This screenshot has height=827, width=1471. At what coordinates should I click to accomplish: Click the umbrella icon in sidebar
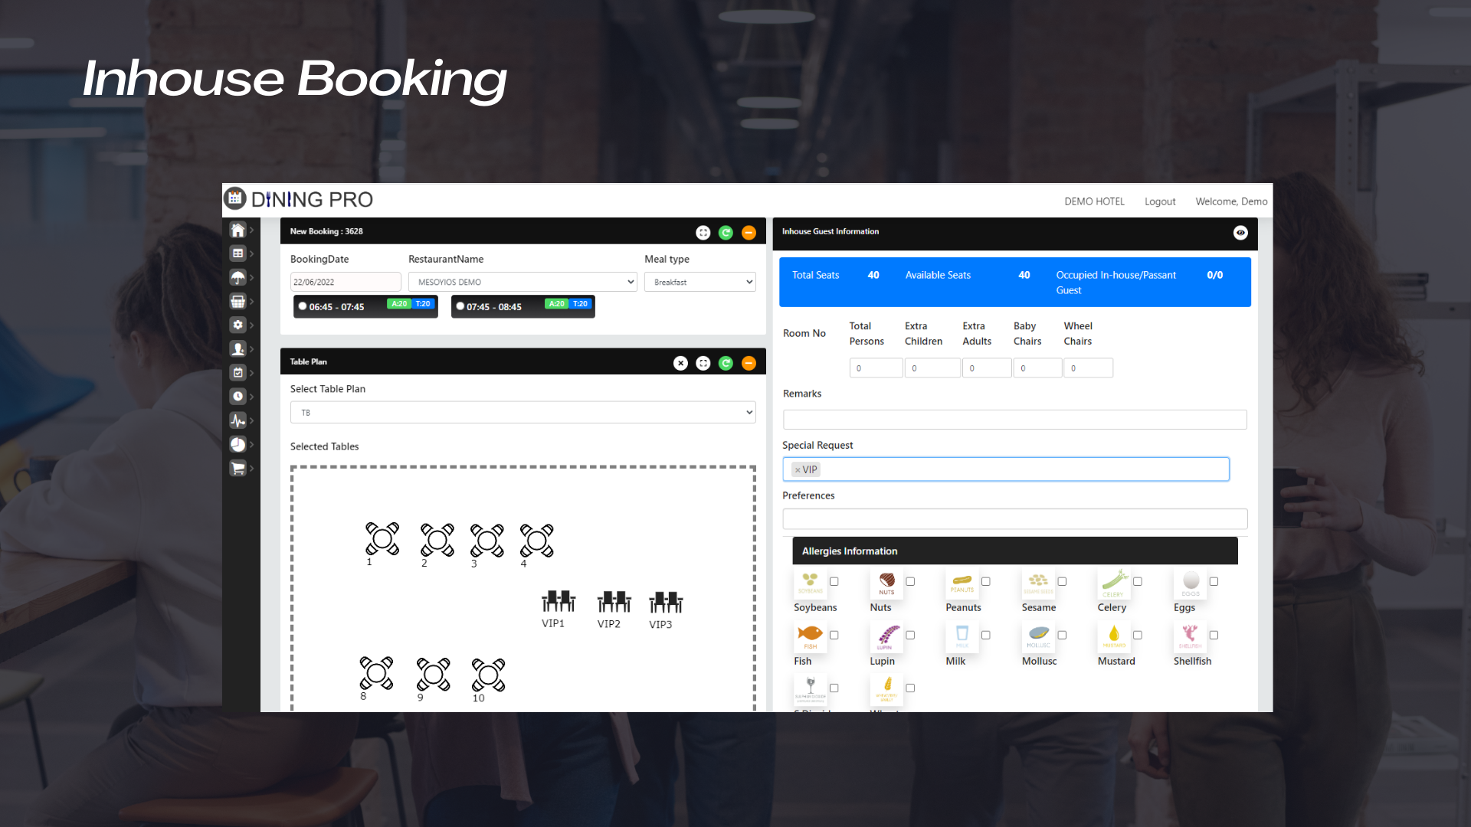click(x=238, y=277)
